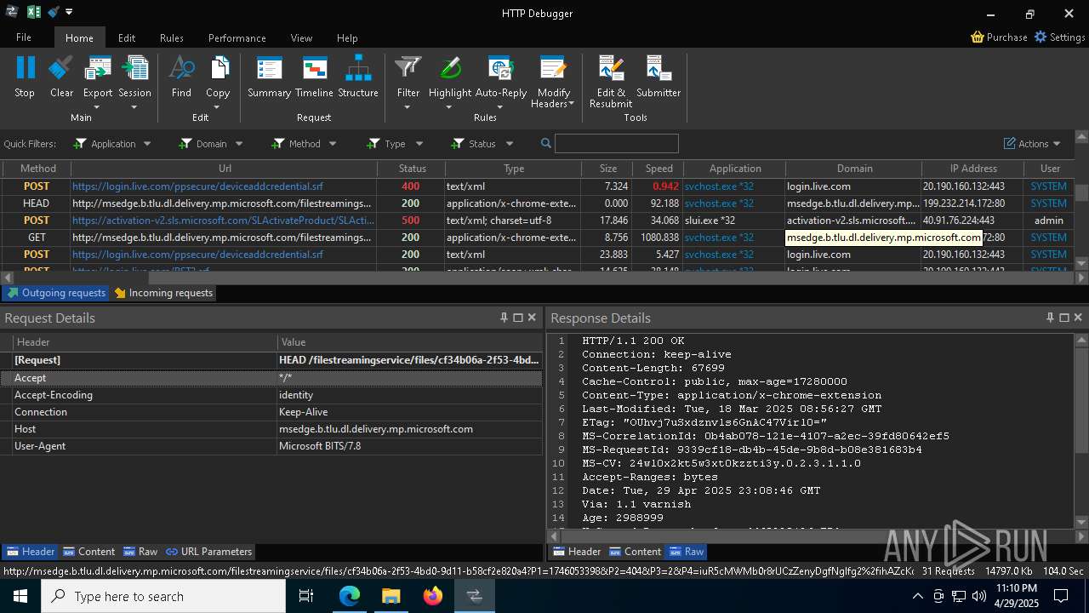Open the File menu

[x=24, y=37]
